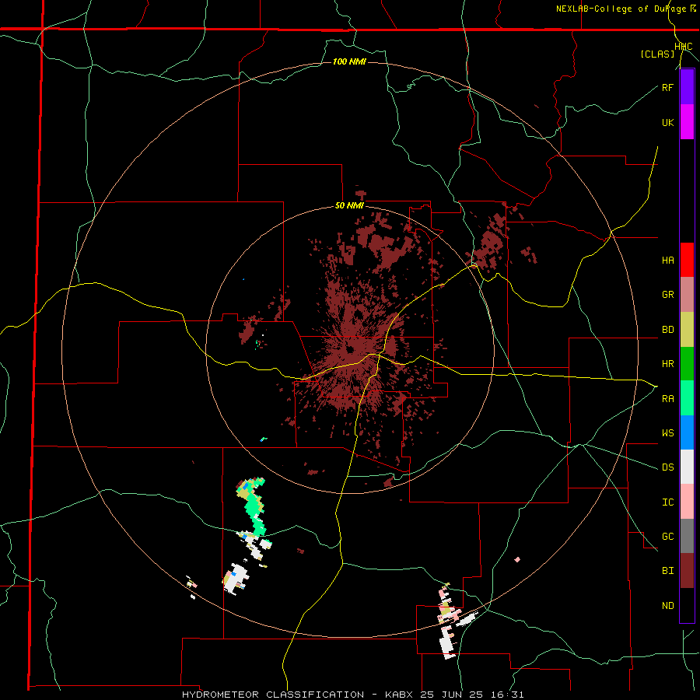Click the 100 NMI range ring label
This screenshot has height=700, width=700.
349,61
